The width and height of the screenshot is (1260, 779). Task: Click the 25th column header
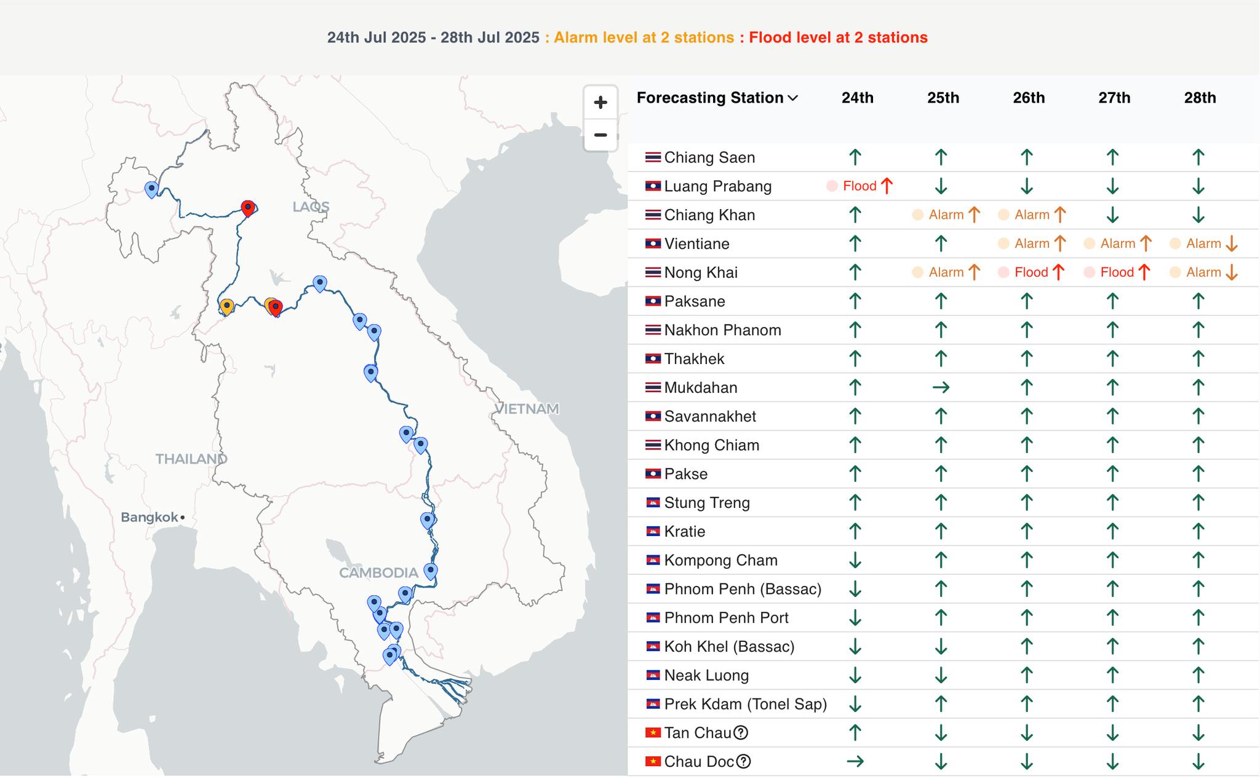coord(943,98)
